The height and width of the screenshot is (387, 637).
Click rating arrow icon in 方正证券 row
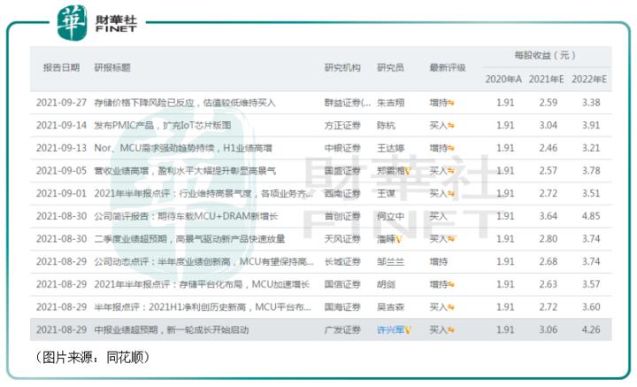(x=451, y=126)
